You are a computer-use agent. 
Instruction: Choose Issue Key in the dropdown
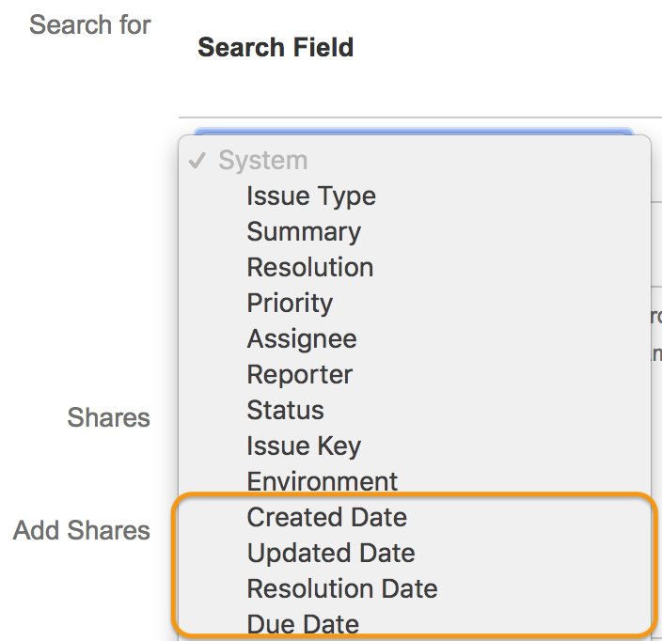click(x=304, y=446)
